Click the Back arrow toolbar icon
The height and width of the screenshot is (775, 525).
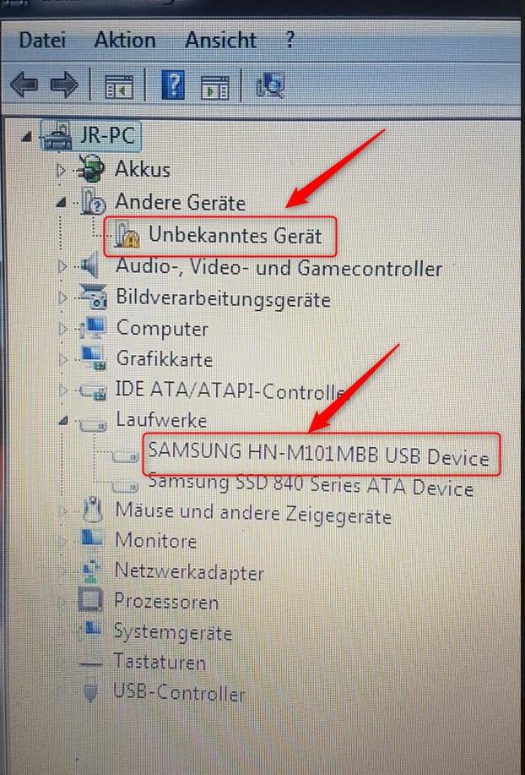click(24, 85)
